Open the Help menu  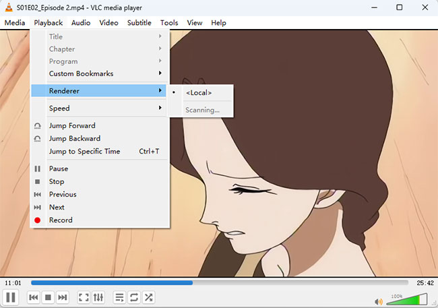[x=218, y=23]
